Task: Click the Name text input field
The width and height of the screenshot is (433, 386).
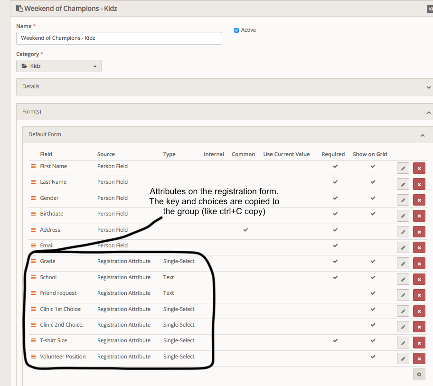Action: (119, 38)
